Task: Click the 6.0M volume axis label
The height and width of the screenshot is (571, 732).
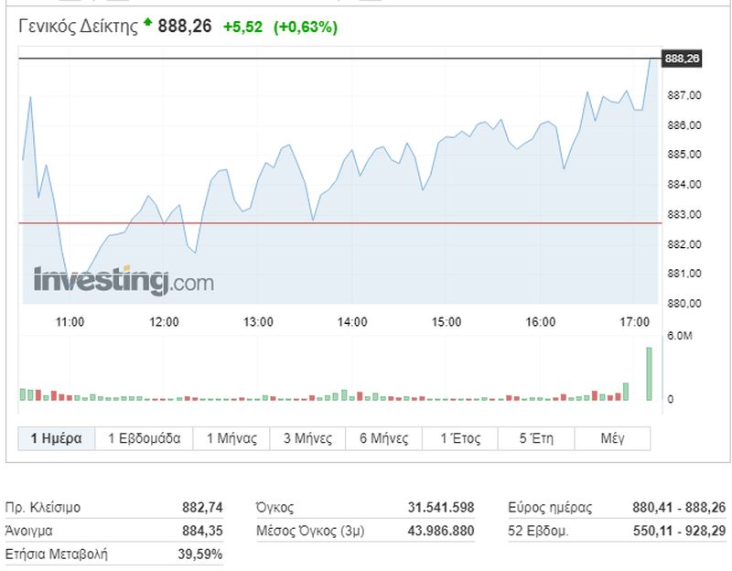Action: click(680, 336)
